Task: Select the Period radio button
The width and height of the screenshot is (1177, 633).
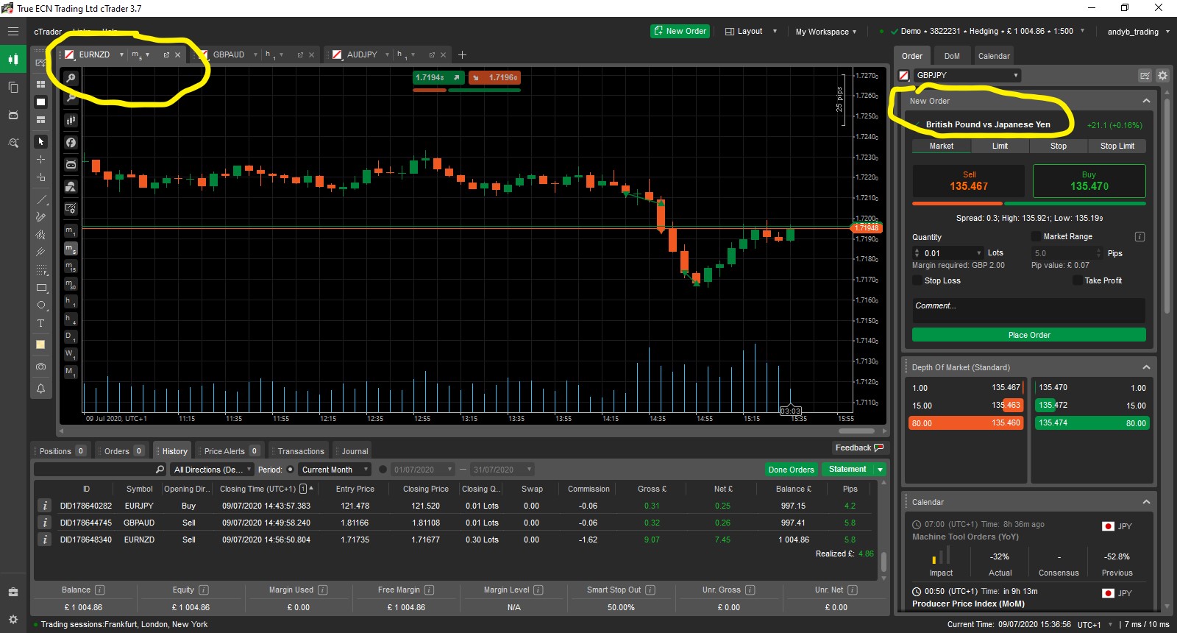Action: coord(290,470)
